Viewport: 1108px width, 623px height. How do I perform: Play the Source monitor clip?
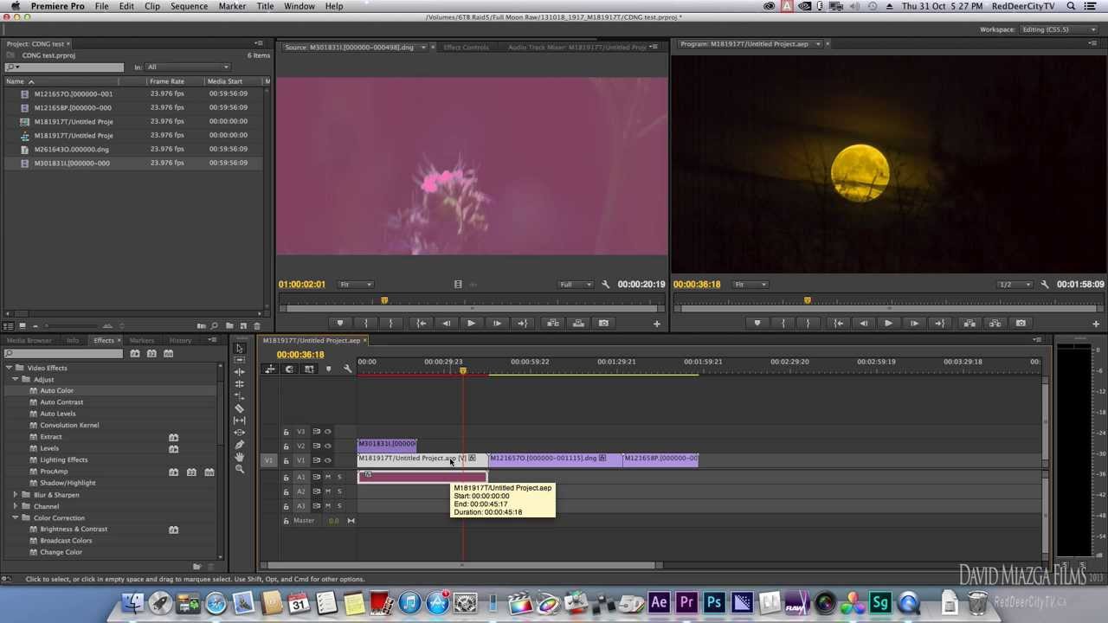(x=471, y=324)
